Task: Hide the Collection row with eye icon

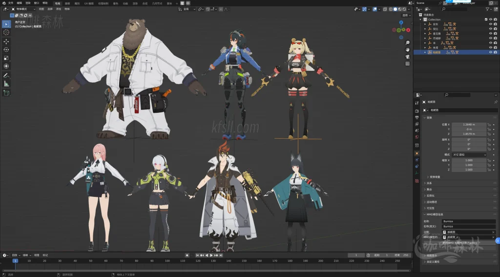Action: coord(490,20)
